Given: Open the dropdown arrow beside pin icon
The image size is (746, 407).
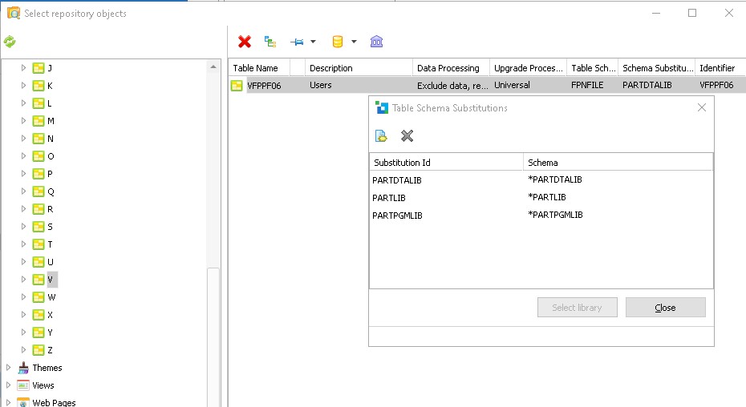Looking at the screenshot, I should point(313,42).
